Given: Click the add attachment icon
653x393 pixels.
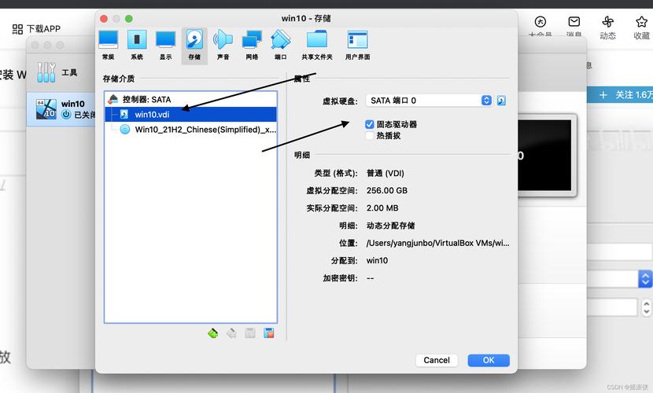Looking at the screenshot, I should pos(250,333).
